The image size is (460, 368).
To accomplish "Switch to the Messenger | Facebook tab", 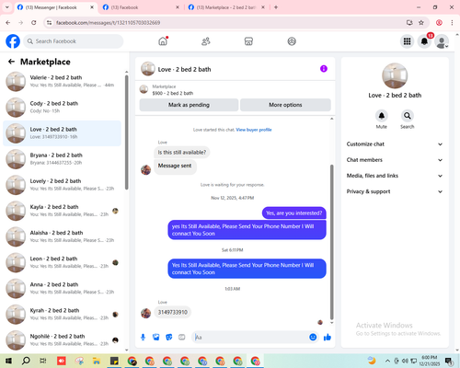I will (x=55, y=7).
